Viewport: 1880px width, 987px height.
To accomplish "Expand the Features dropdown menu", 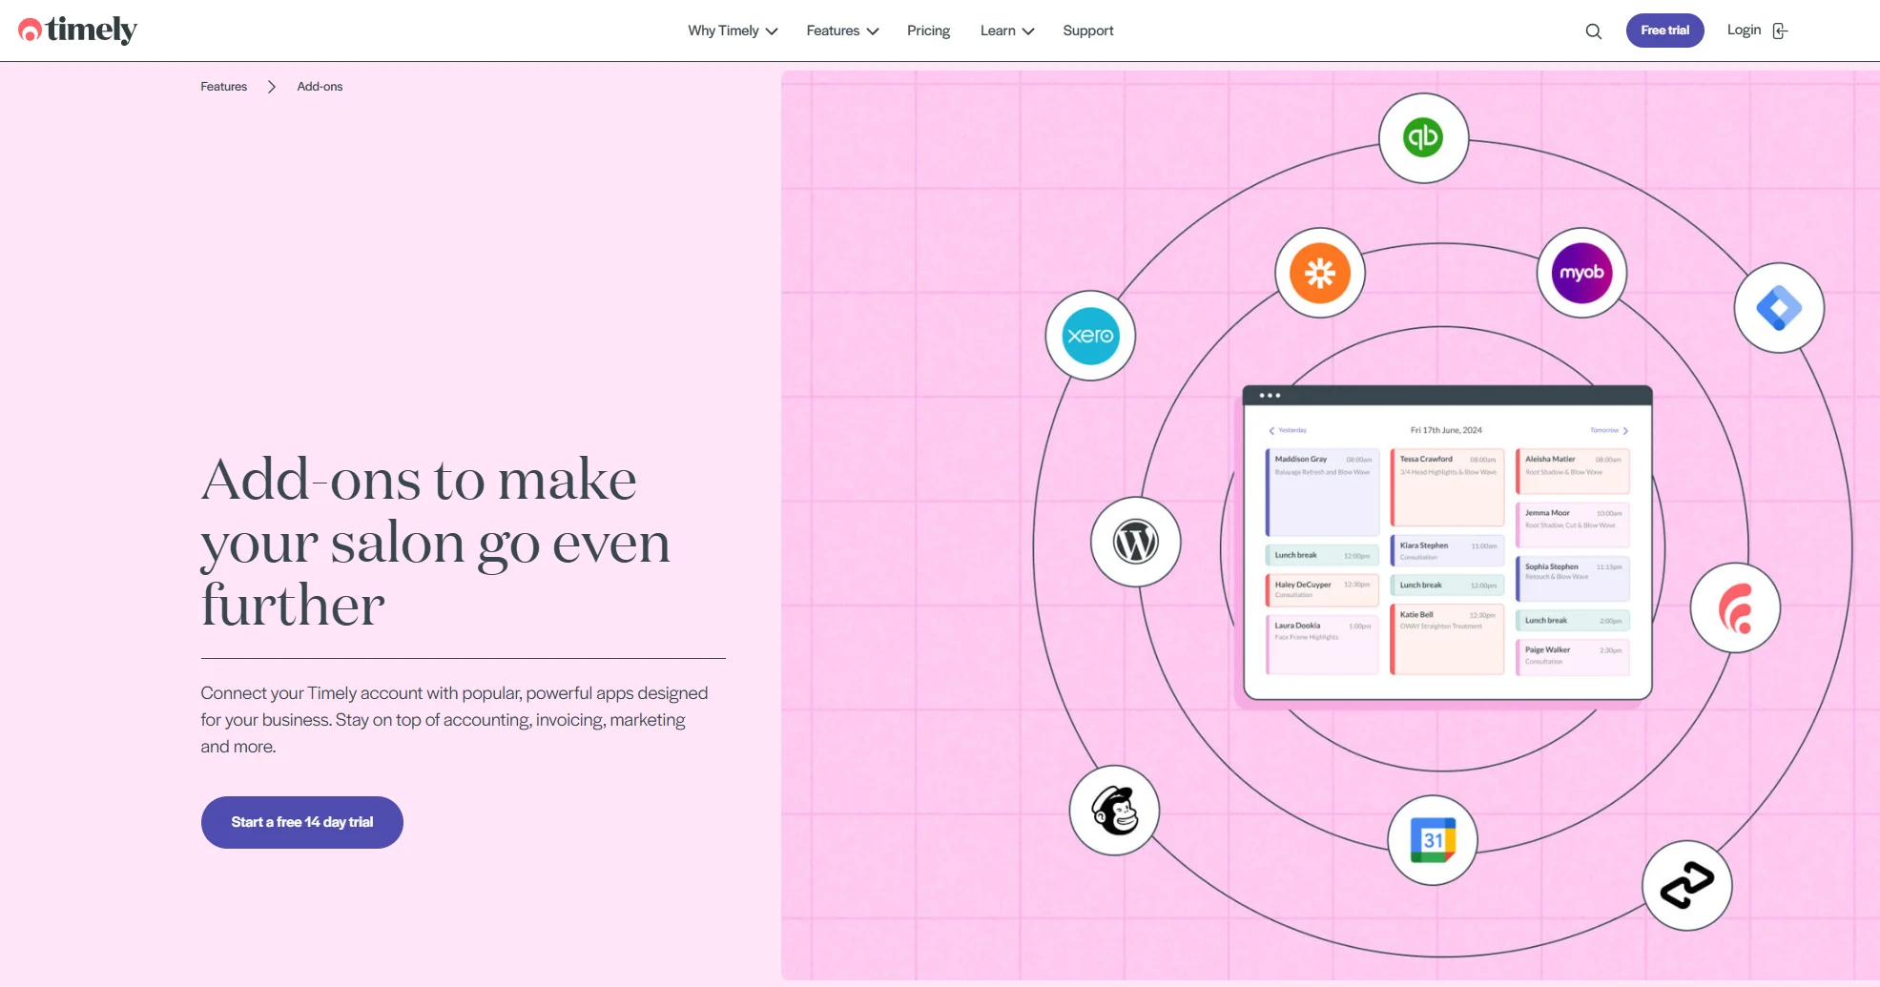I will tap(841, 30).
